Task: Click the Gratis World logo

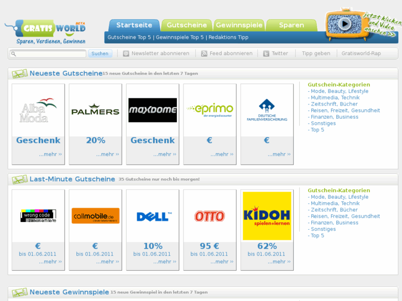Action: click(x=46, y=32)
